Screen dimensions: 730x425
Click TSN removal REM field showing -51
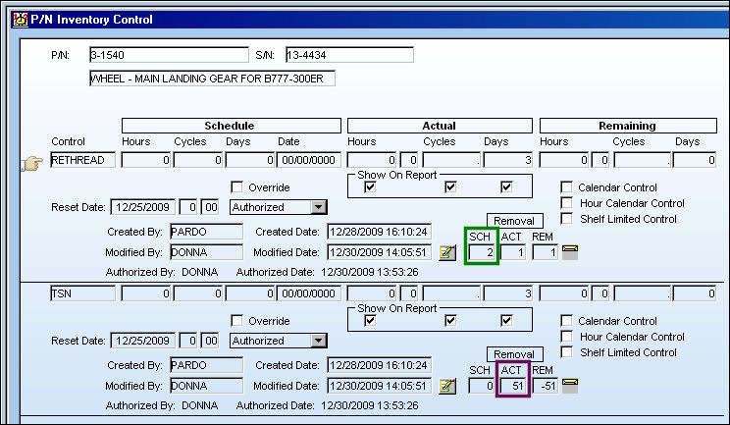click(546, 387)
